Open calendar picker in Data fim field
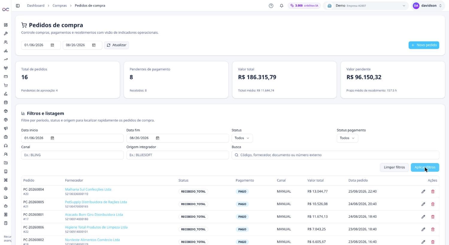 [x=158, y=138]
